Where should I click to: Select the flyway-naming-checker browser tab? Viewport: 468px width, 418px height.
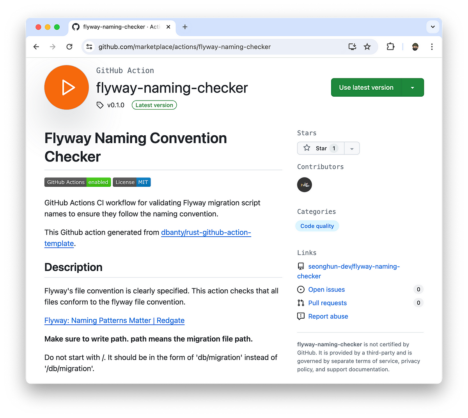(x=122, y=27)
